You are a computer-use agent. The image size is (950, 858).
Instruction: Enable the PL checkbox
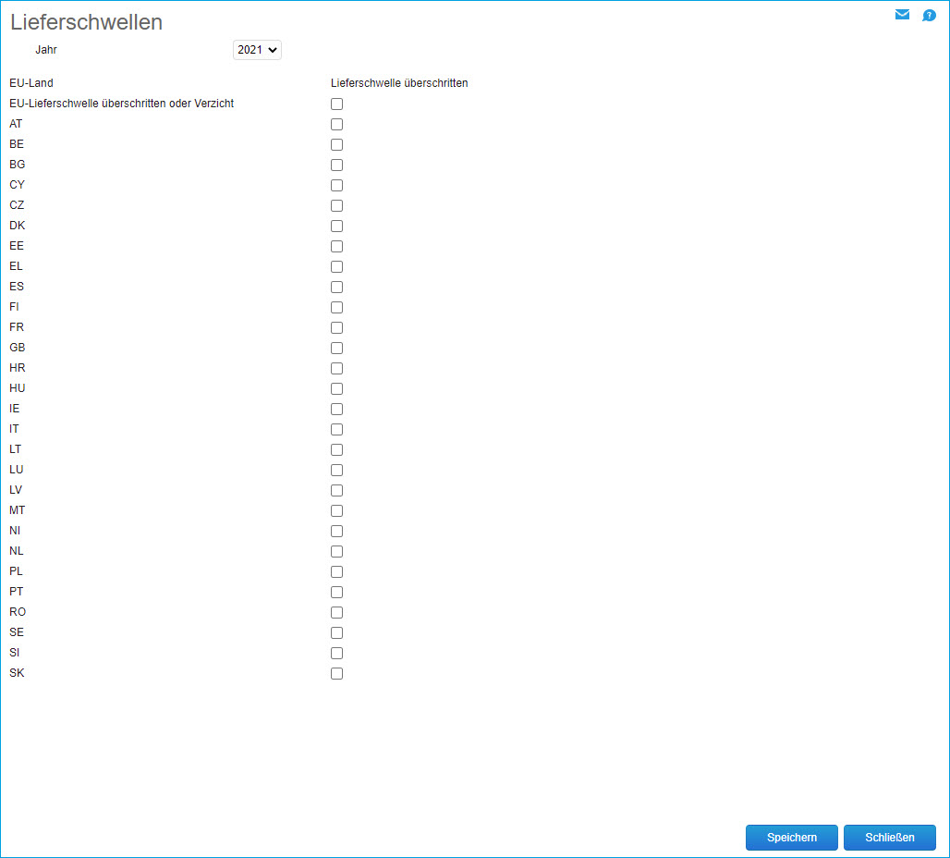click(x=337, y=571)
